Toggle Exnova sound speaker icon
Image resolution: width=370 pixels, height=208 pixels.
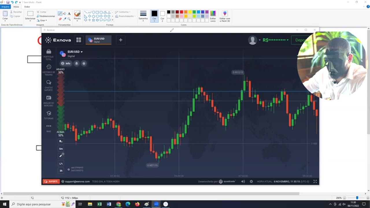[243, 181]
